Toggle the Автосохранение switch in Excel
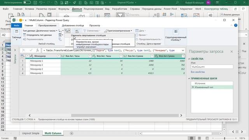249x140 pixels. coord(27,3)
